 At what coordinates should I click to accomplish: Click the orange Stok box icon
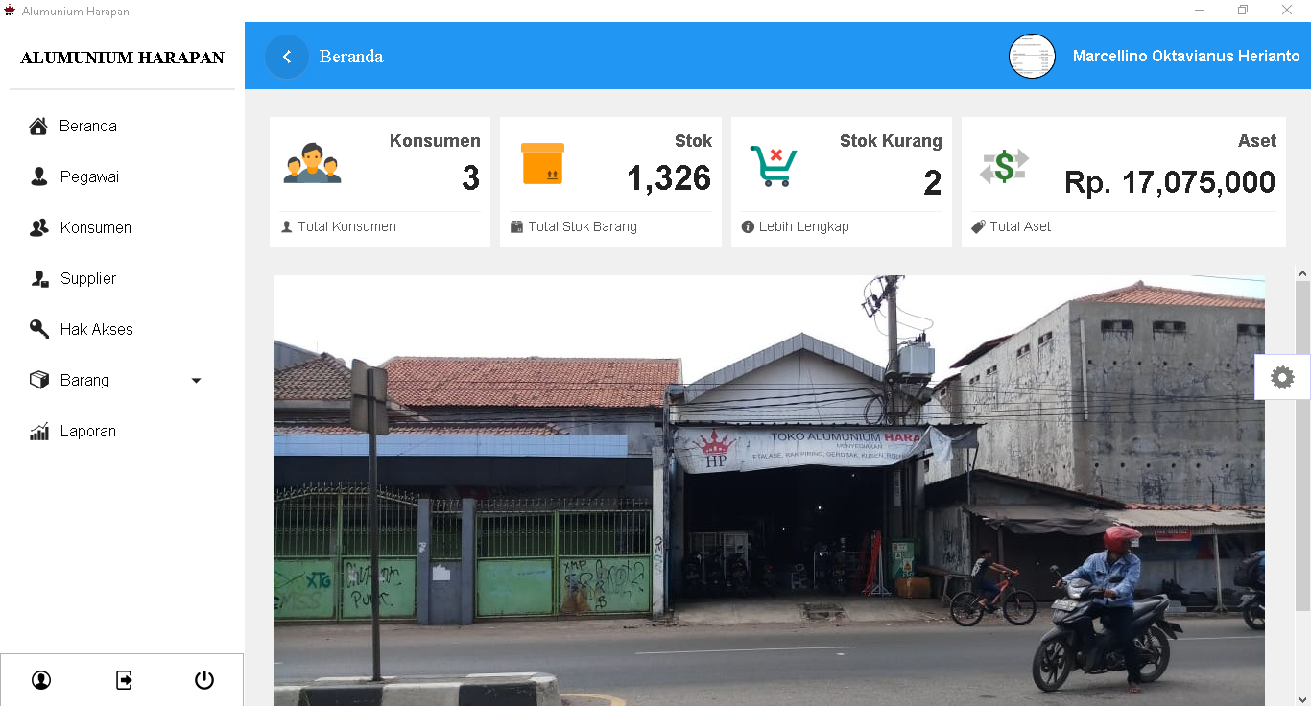coord(542,164)
